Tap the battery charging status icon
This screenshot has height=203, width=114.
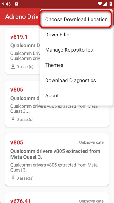click(x=111, y=4)
